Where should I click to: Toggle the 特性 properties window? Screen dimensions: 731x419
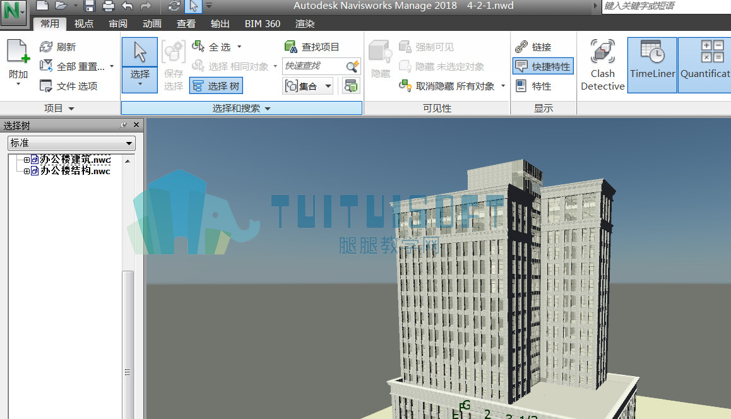534,86
